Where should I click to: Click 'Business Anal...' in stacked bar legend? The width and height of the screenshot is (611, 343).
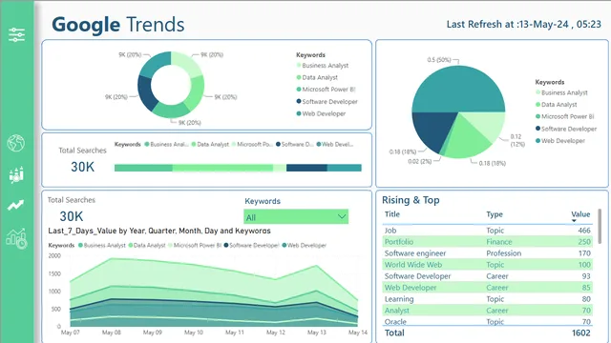(166, 144)
